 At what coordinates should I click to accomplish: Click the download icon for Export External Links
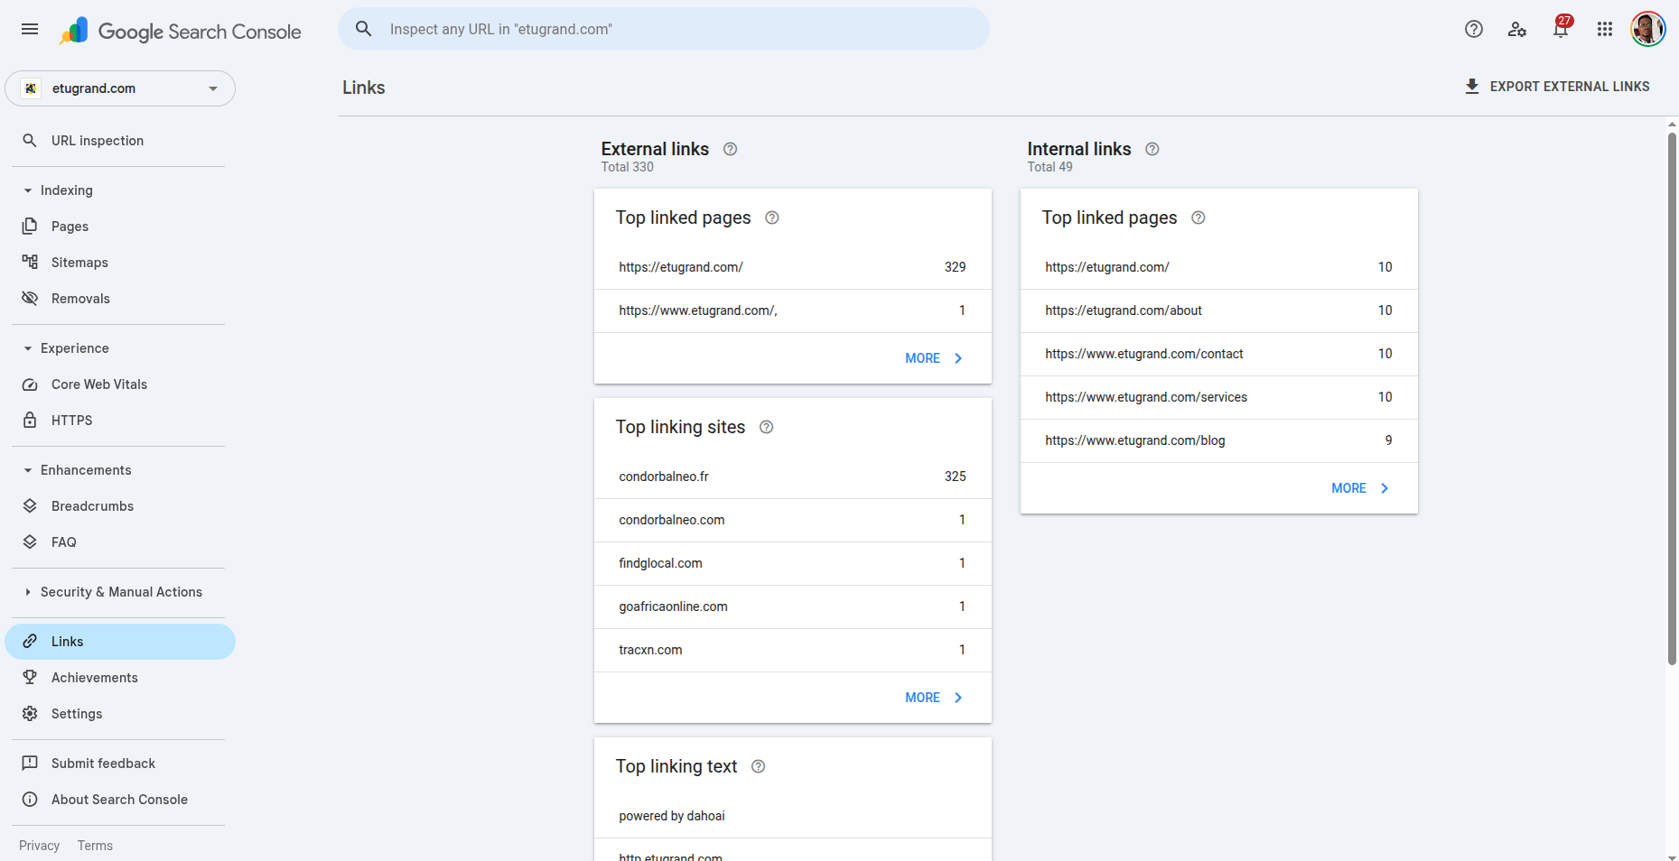1471,87
